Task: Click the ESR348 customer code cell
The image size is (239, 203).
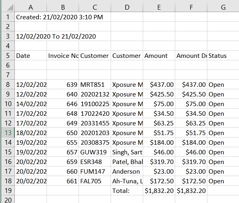Action: (95, 162)
